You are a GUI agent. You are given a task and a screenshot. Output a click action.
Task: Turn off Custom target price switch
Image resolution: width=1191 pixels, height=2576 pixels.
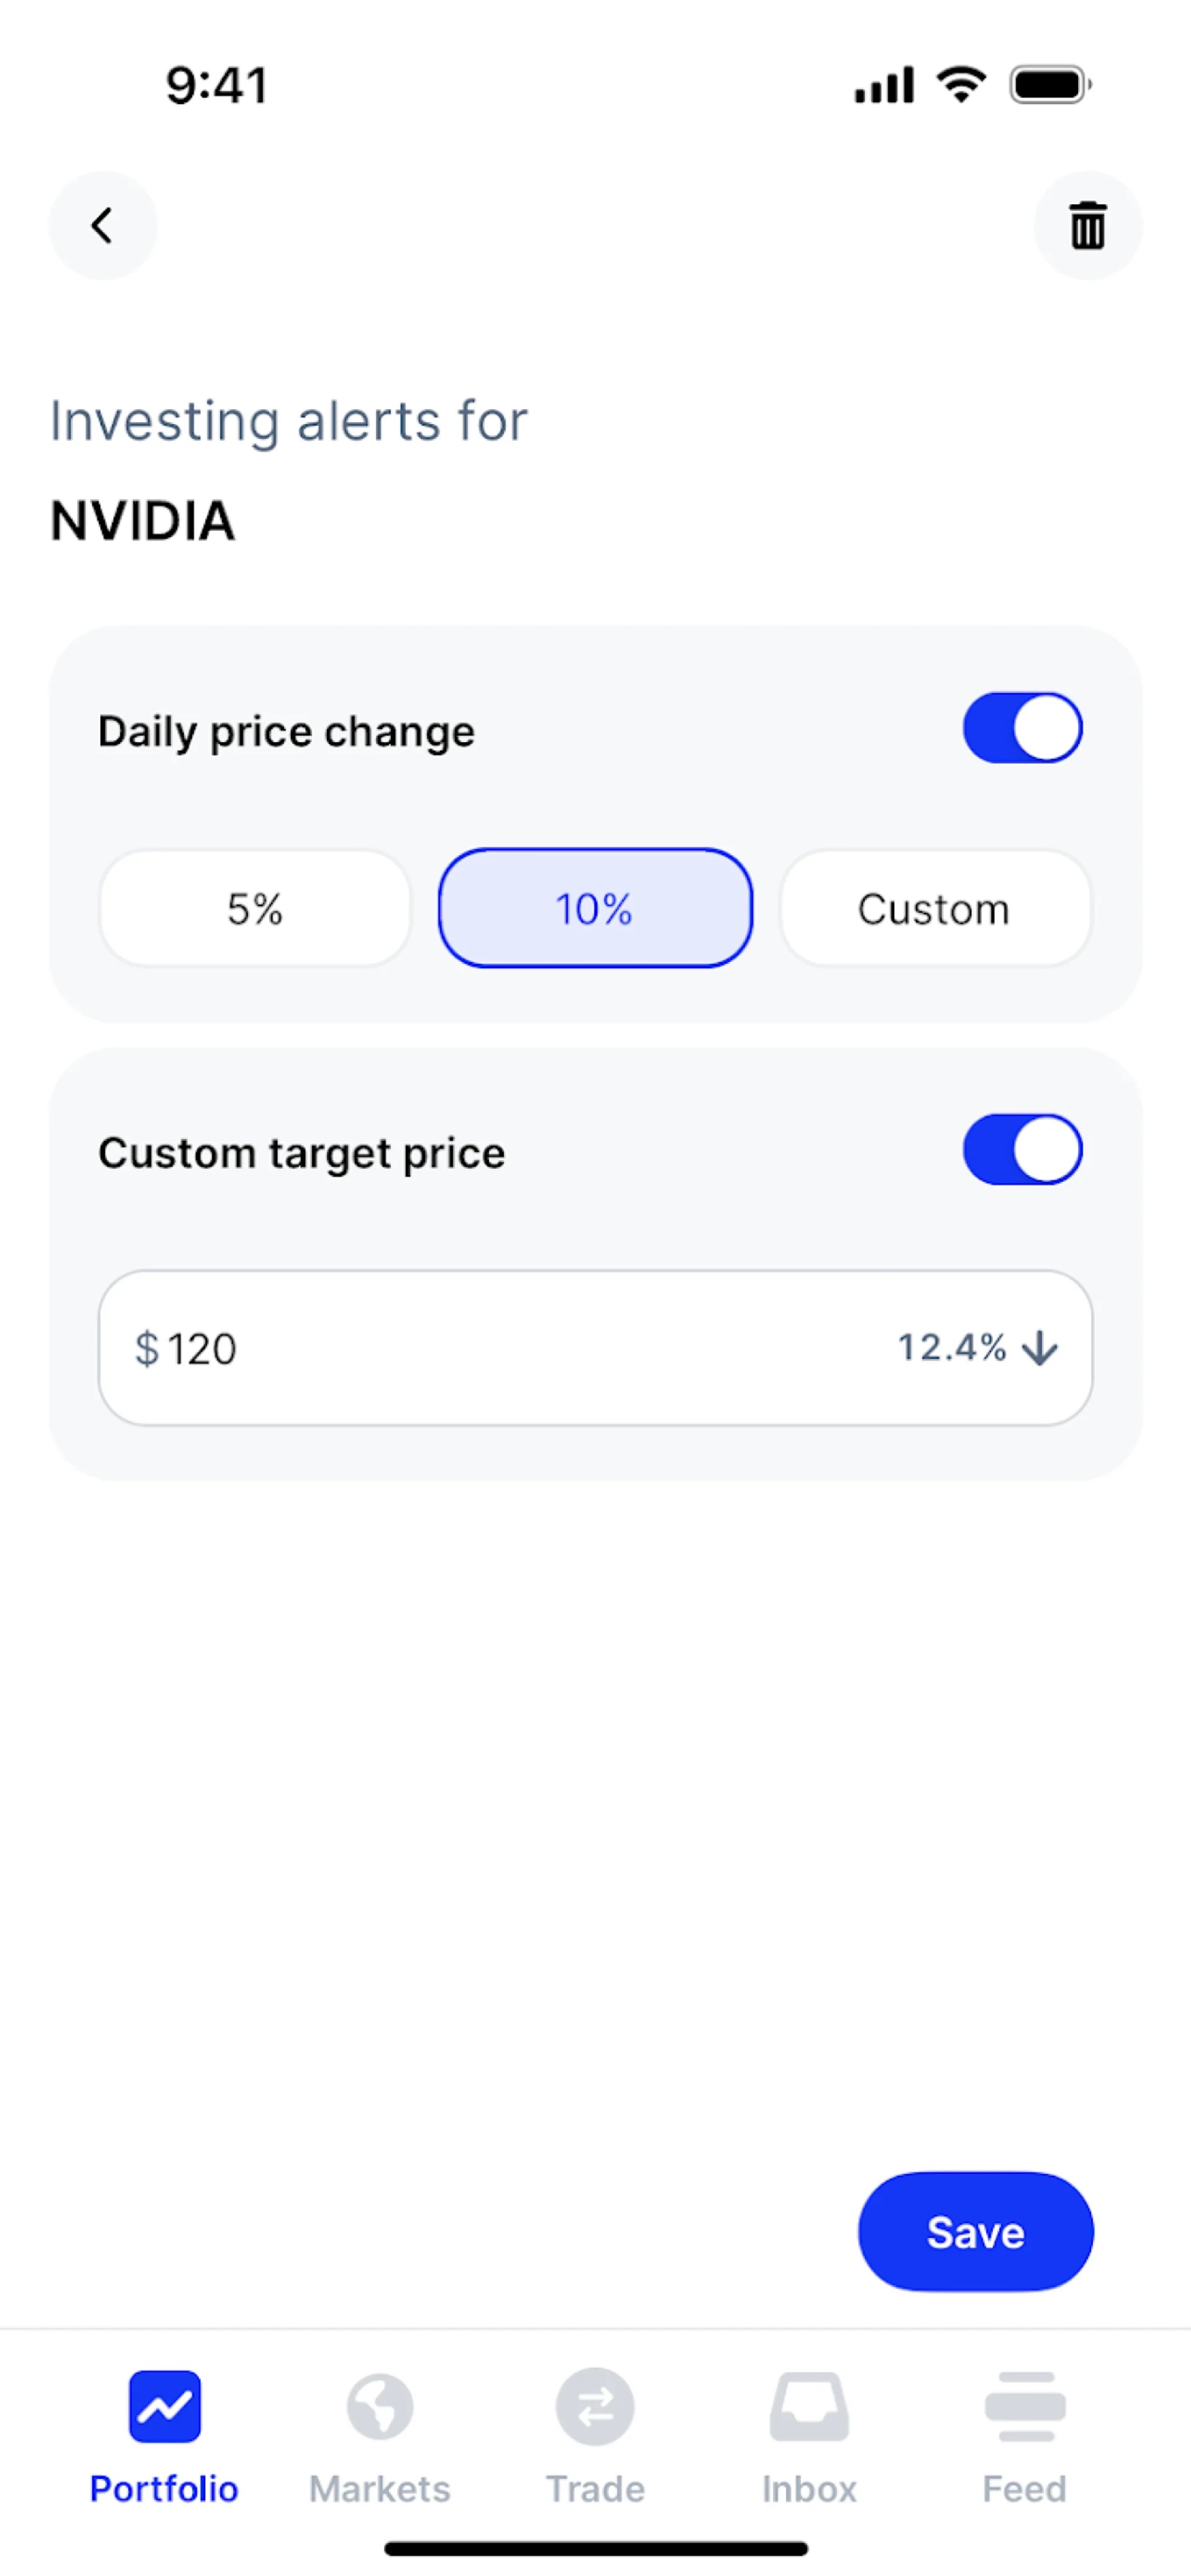coord(1022,1150)
